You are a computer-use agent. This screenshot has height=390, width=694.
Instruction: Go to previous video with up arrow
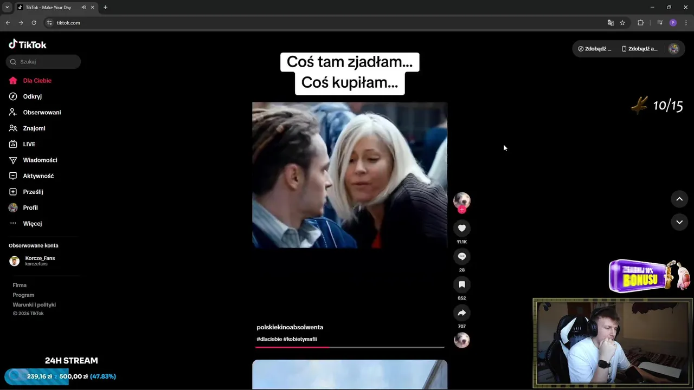[679, 199]
